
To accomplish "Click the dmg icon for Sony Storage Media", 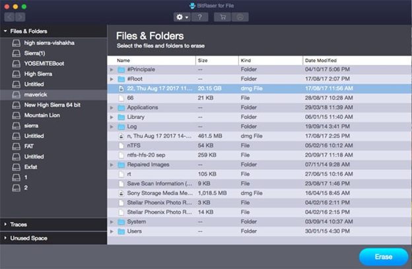I will [x=121, y=193].
